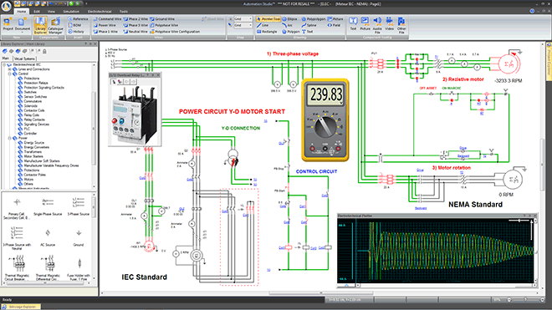This screenshot has height=310, width=552.
Task: Open the BOM insert tool
Action: pyautogui.click(x=74, y=25)
